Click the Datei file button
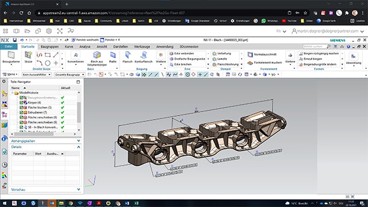This screenshot has height=207, width=368. pos(9,47)
